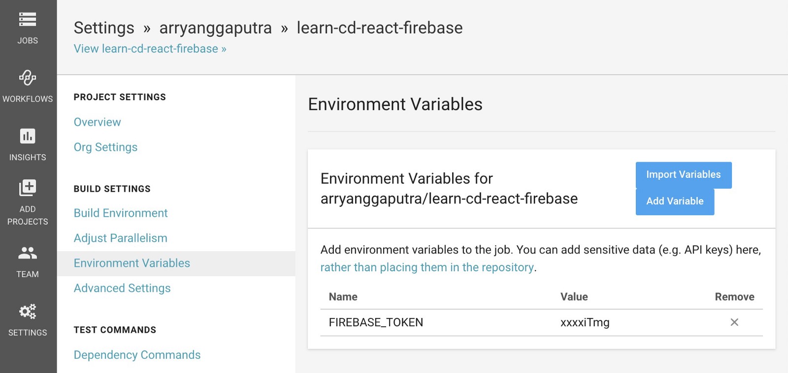Open the Settings gears icon
Screen dimensions: 788x373
click(28, 312)
